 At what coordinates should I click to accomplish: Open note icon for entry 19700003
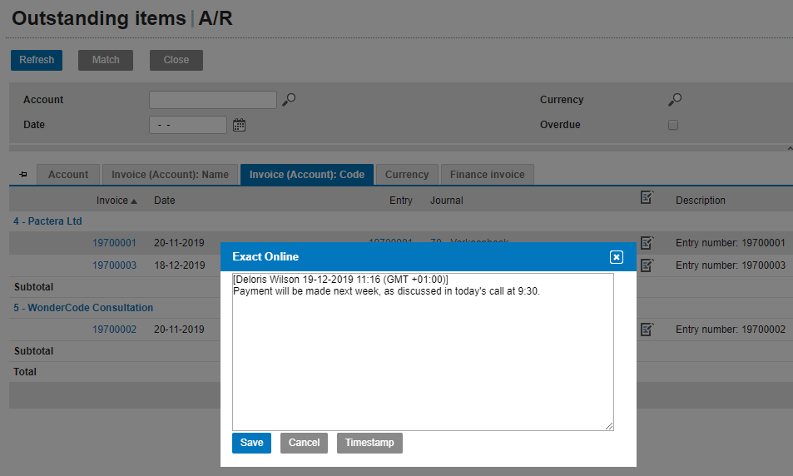pos(647,265)
